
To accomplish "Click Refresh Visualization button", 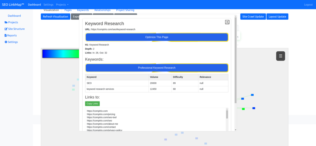I will tap(56, 17).
